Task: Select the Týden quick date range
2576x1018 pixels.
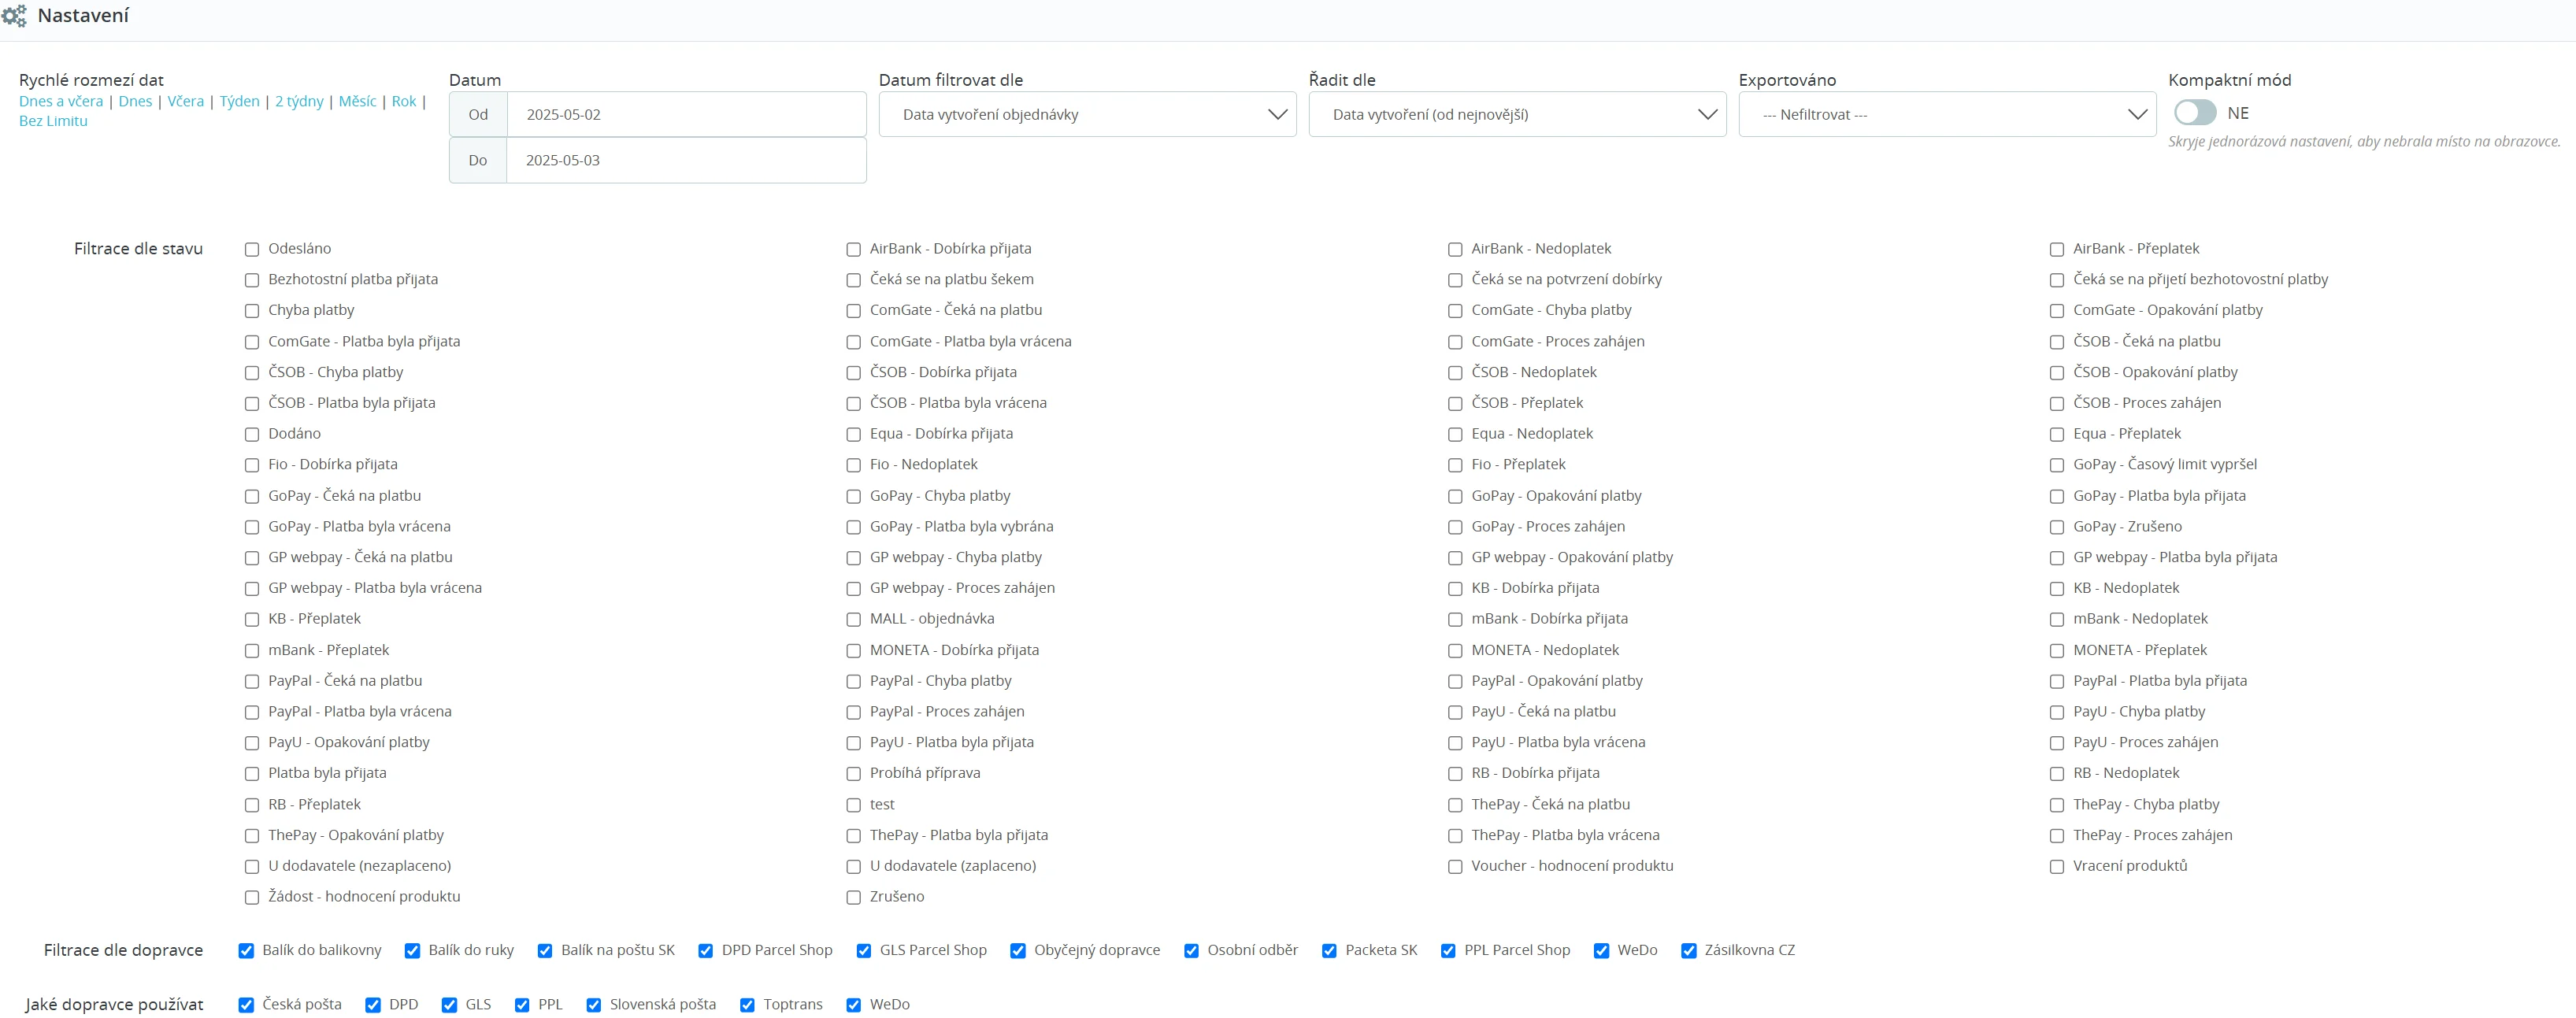Action: pos(239,101)
